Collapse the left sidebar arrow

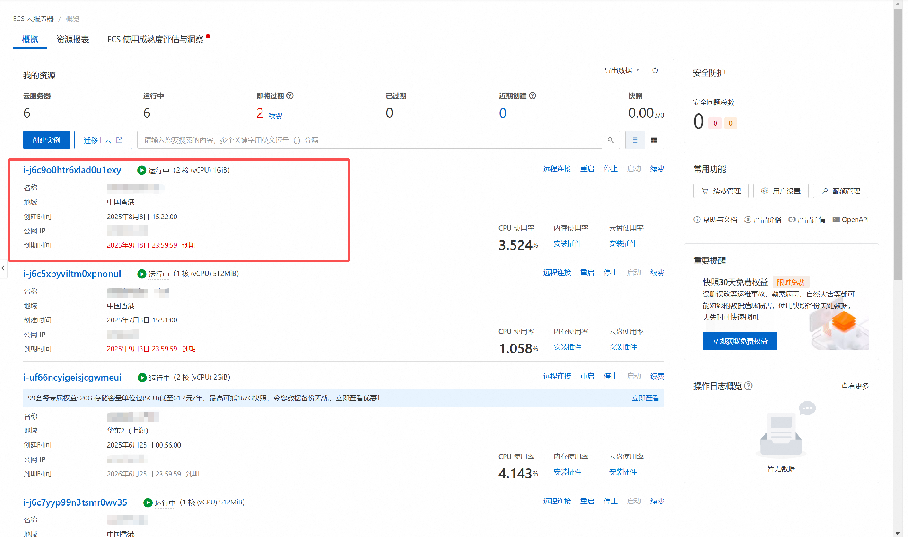coord(3,268)
